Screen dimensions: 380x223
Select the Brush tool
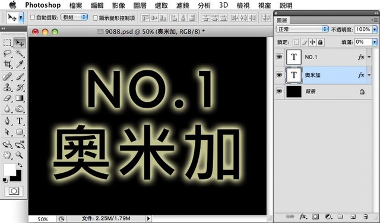pyautogui.click(x=20, y=77)
